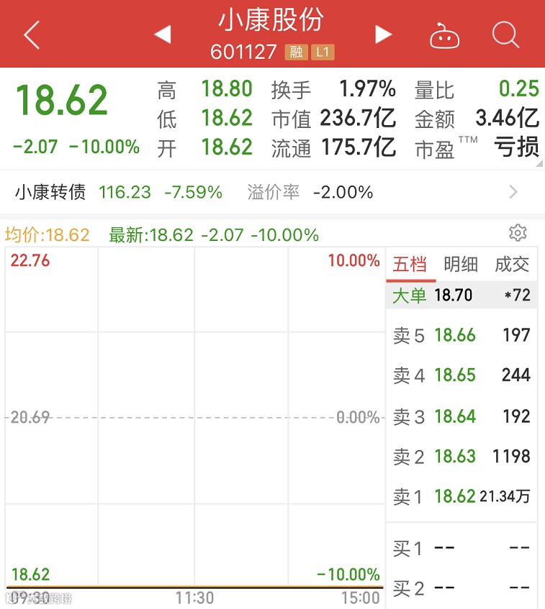The width and height of the screenshot is (545, 609).
Task: Tap the 均价:18.62 average price label
Action: pos(47,235)
